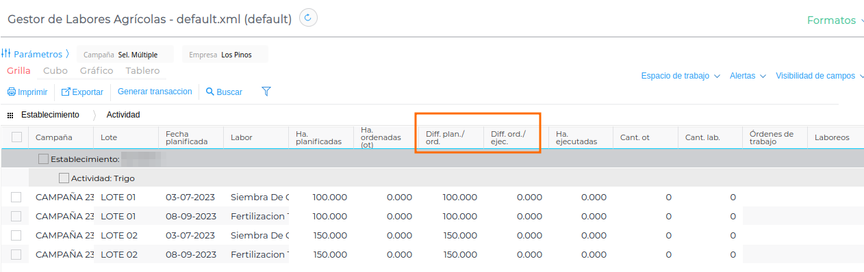This screenshot has height=272, width=864.
Task: Open Visibilidad de campos dropdown
Action: [819, 76]
